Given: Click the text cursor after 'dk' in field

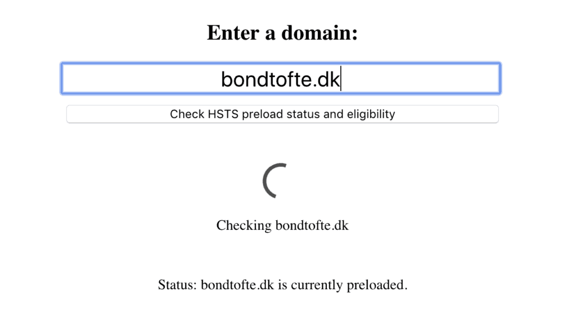Looking at the screenshot, I should click(x=341, y=79).
